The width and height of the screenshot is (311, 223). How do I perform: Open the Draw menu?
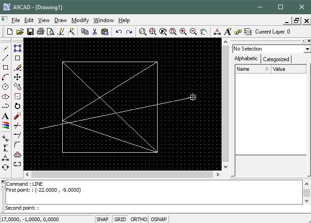[60, 20]
